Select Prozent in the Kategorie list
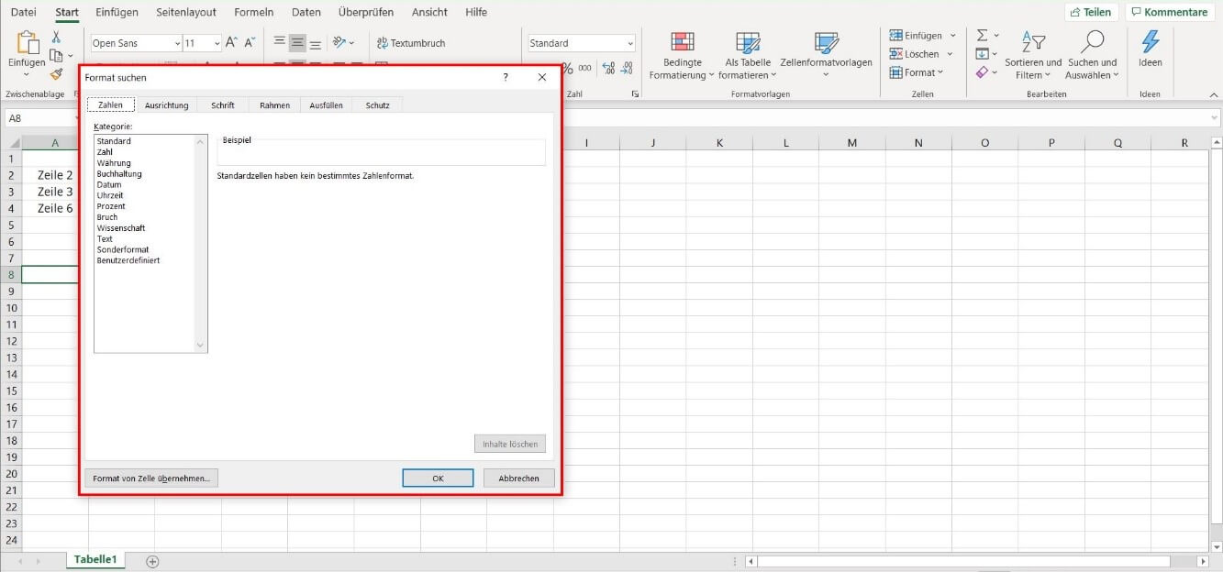The height and width of the screenshot is (572, 1223). click(x=111, y=206)
